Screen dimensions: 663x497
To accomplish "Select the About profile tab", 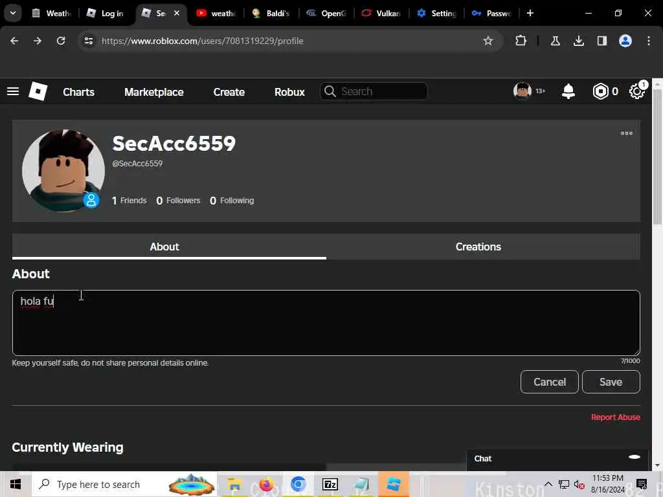I will click(169, 247).
